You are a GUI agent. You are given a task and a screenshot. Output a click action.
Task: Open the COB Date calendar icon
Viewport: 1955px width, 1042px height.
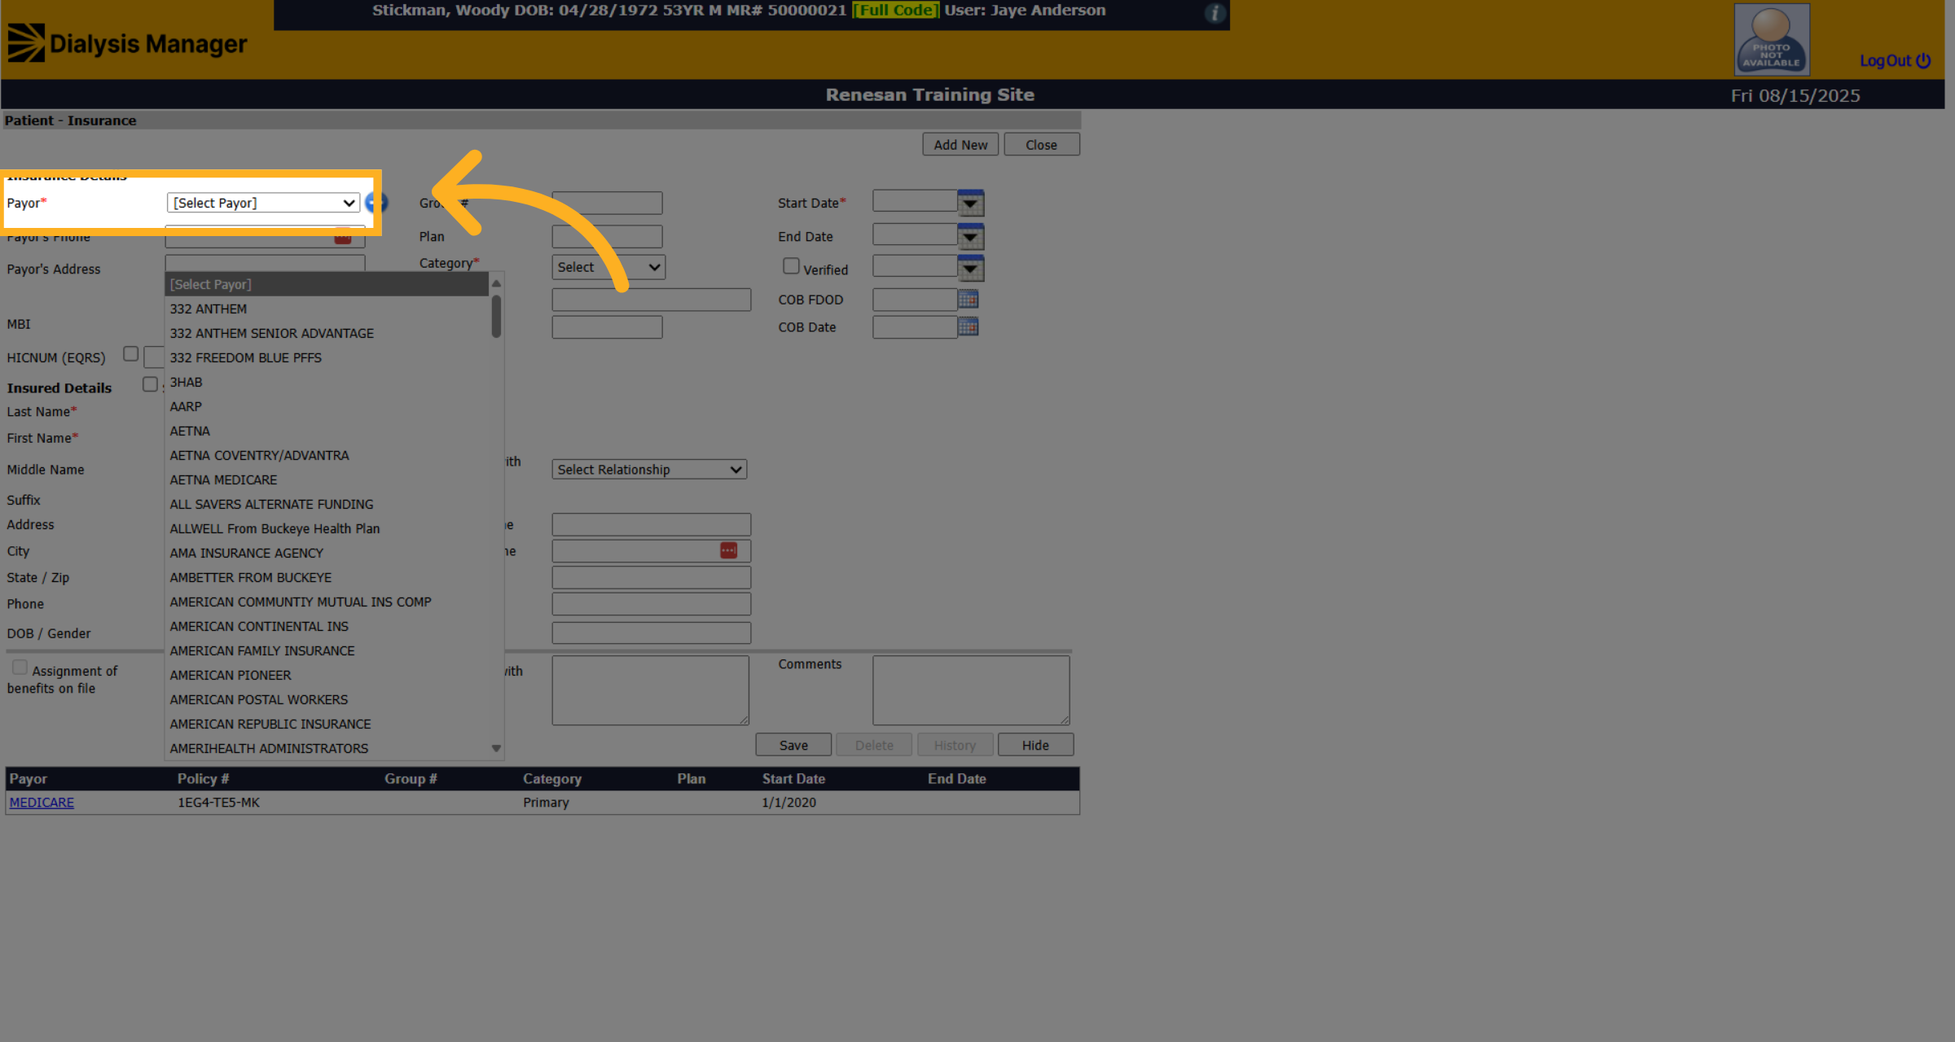pos(968,326)
